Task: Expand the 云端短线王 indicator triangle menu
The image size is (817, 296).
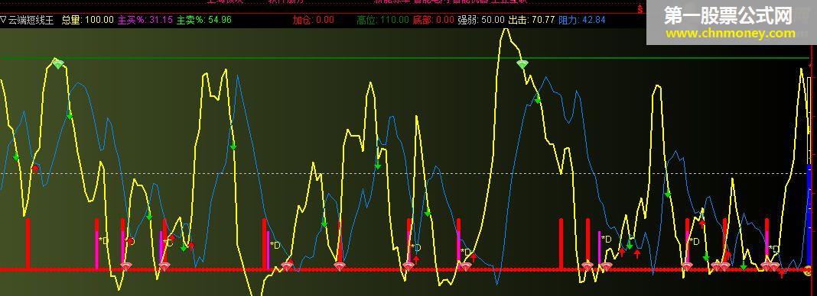Action: [4, 21]
